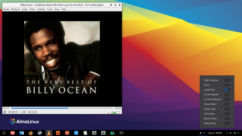
Task: Toggle loop mode in VLC
Action: [x=32, y=112]
